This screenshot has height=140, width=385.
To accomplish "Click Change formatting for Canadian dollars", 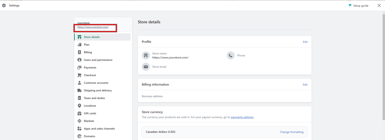I will pyautogui.click(x=292, y=132).
